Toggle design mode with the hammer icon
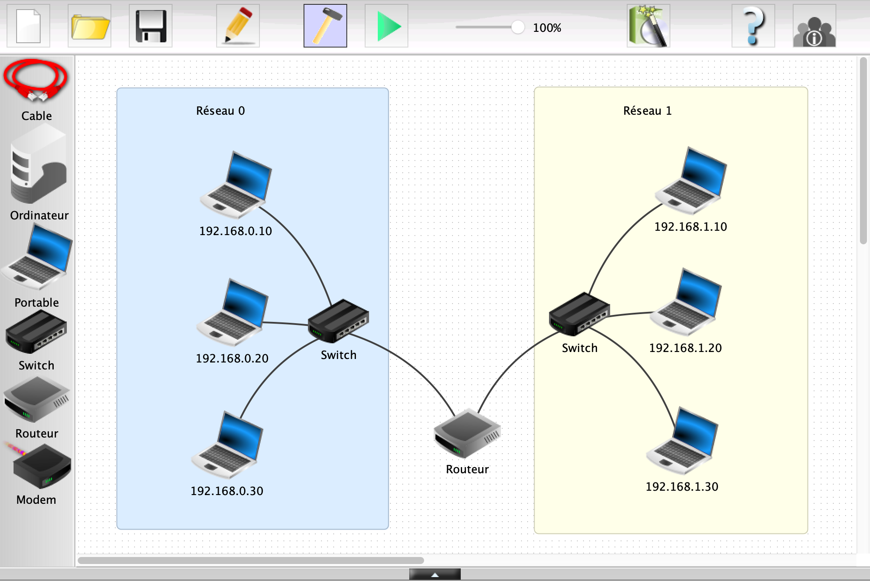Screen dimensions: 870x581 [325, 26]
